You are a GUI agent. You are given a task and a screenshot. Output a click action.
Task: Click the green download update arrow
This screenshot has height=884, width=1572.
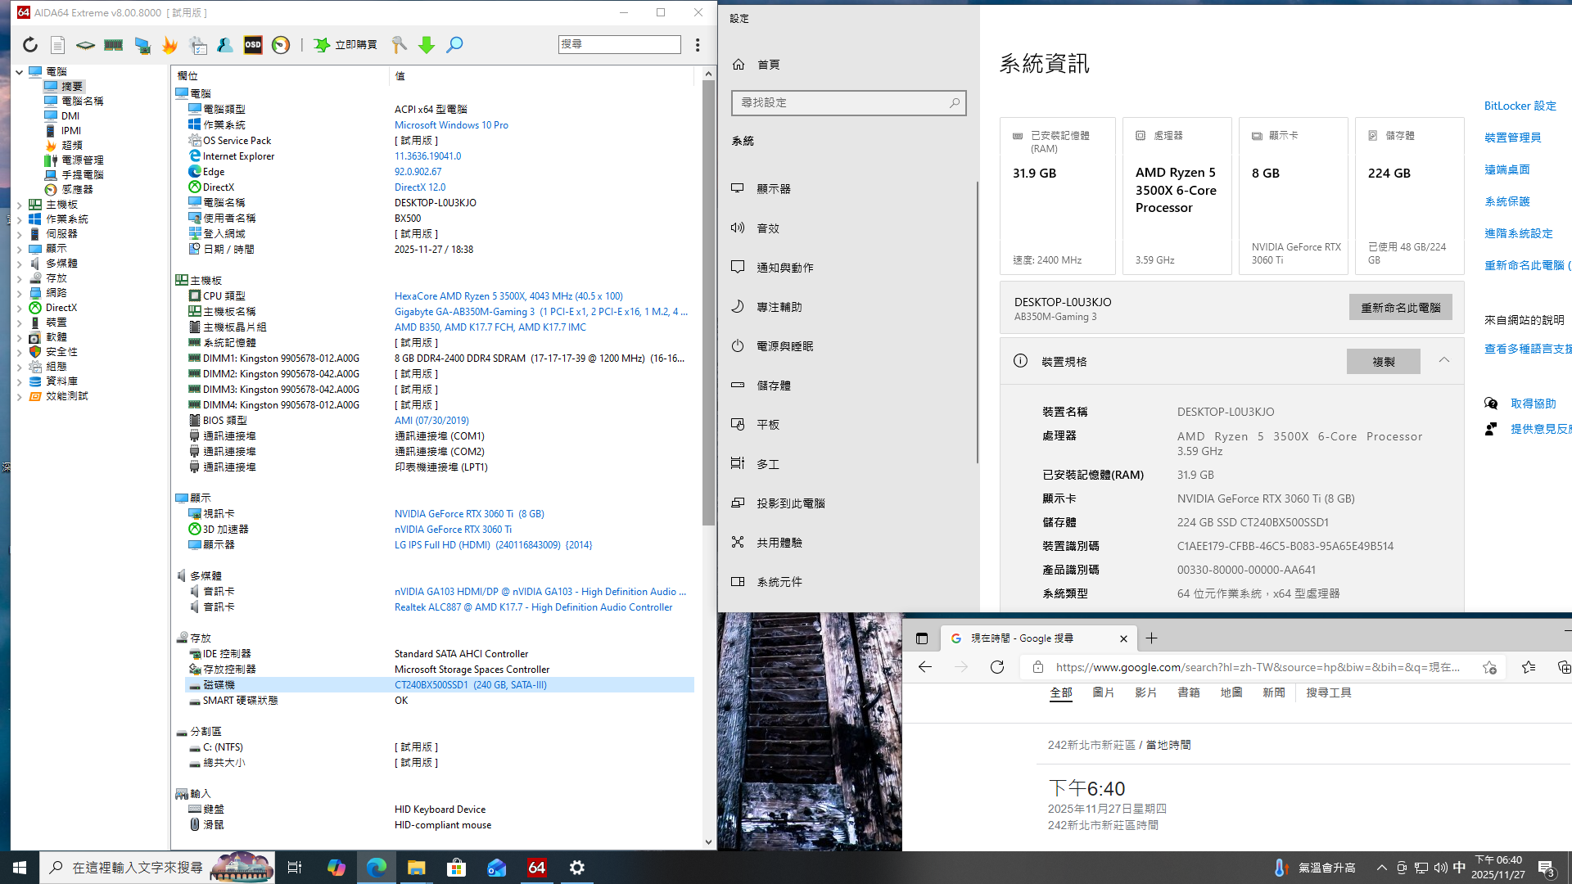(427, 45)
